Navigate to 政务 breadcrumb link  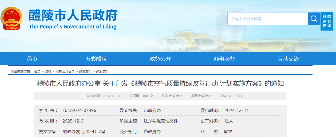[x=48, y=71]
